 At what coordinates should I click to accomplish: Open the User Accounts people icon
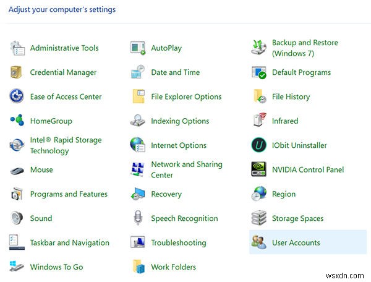[259, 242]
